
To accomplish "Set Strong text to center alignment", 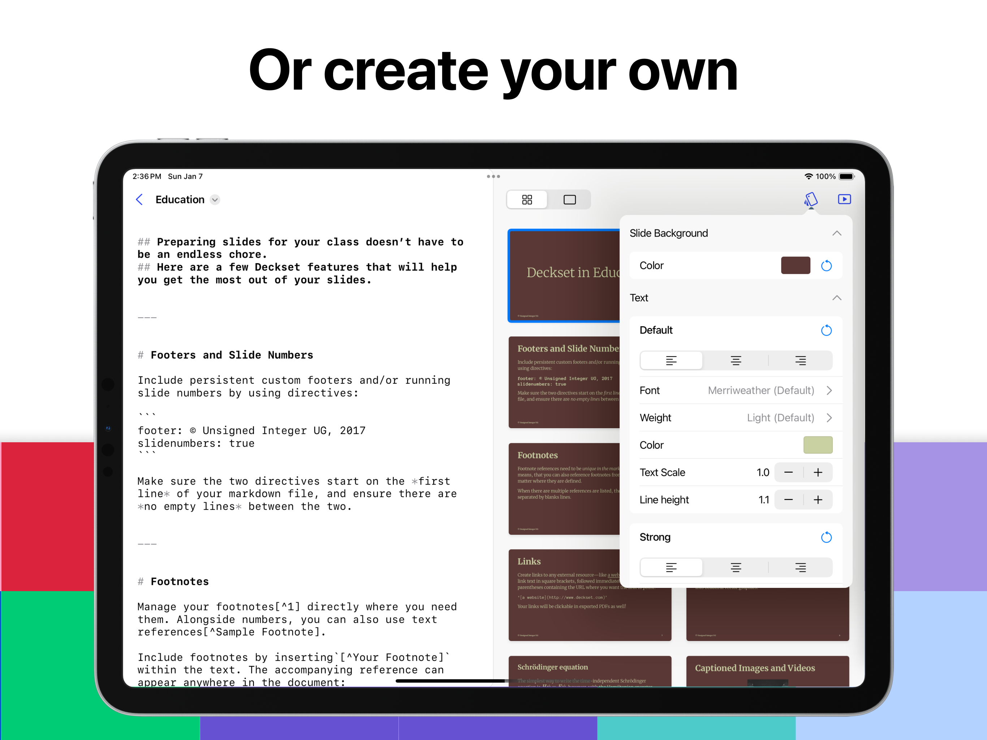I will point(736,568).
